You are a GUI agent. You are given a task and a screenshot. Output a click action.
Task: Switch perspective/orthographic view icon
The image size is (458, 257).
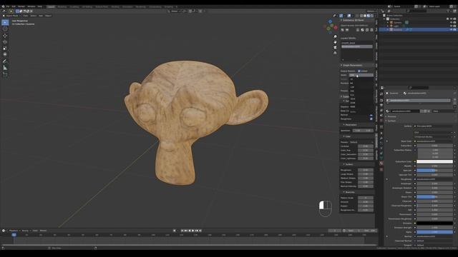tap(335, 53)
